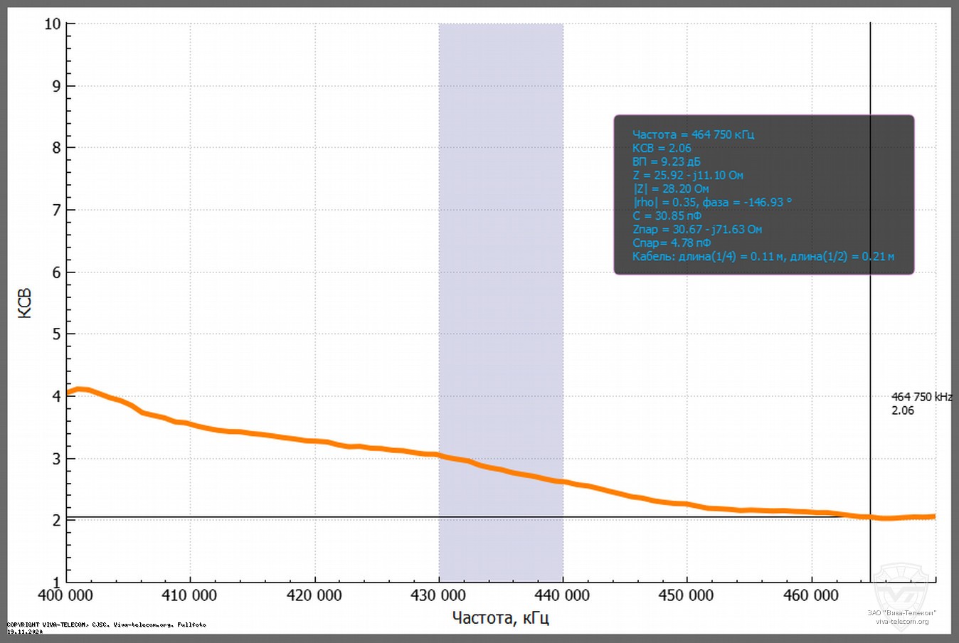Click the 'Кабель' cable length line in tooltip
The height and width of the screenshot is (643, 959).
point(763,256)
